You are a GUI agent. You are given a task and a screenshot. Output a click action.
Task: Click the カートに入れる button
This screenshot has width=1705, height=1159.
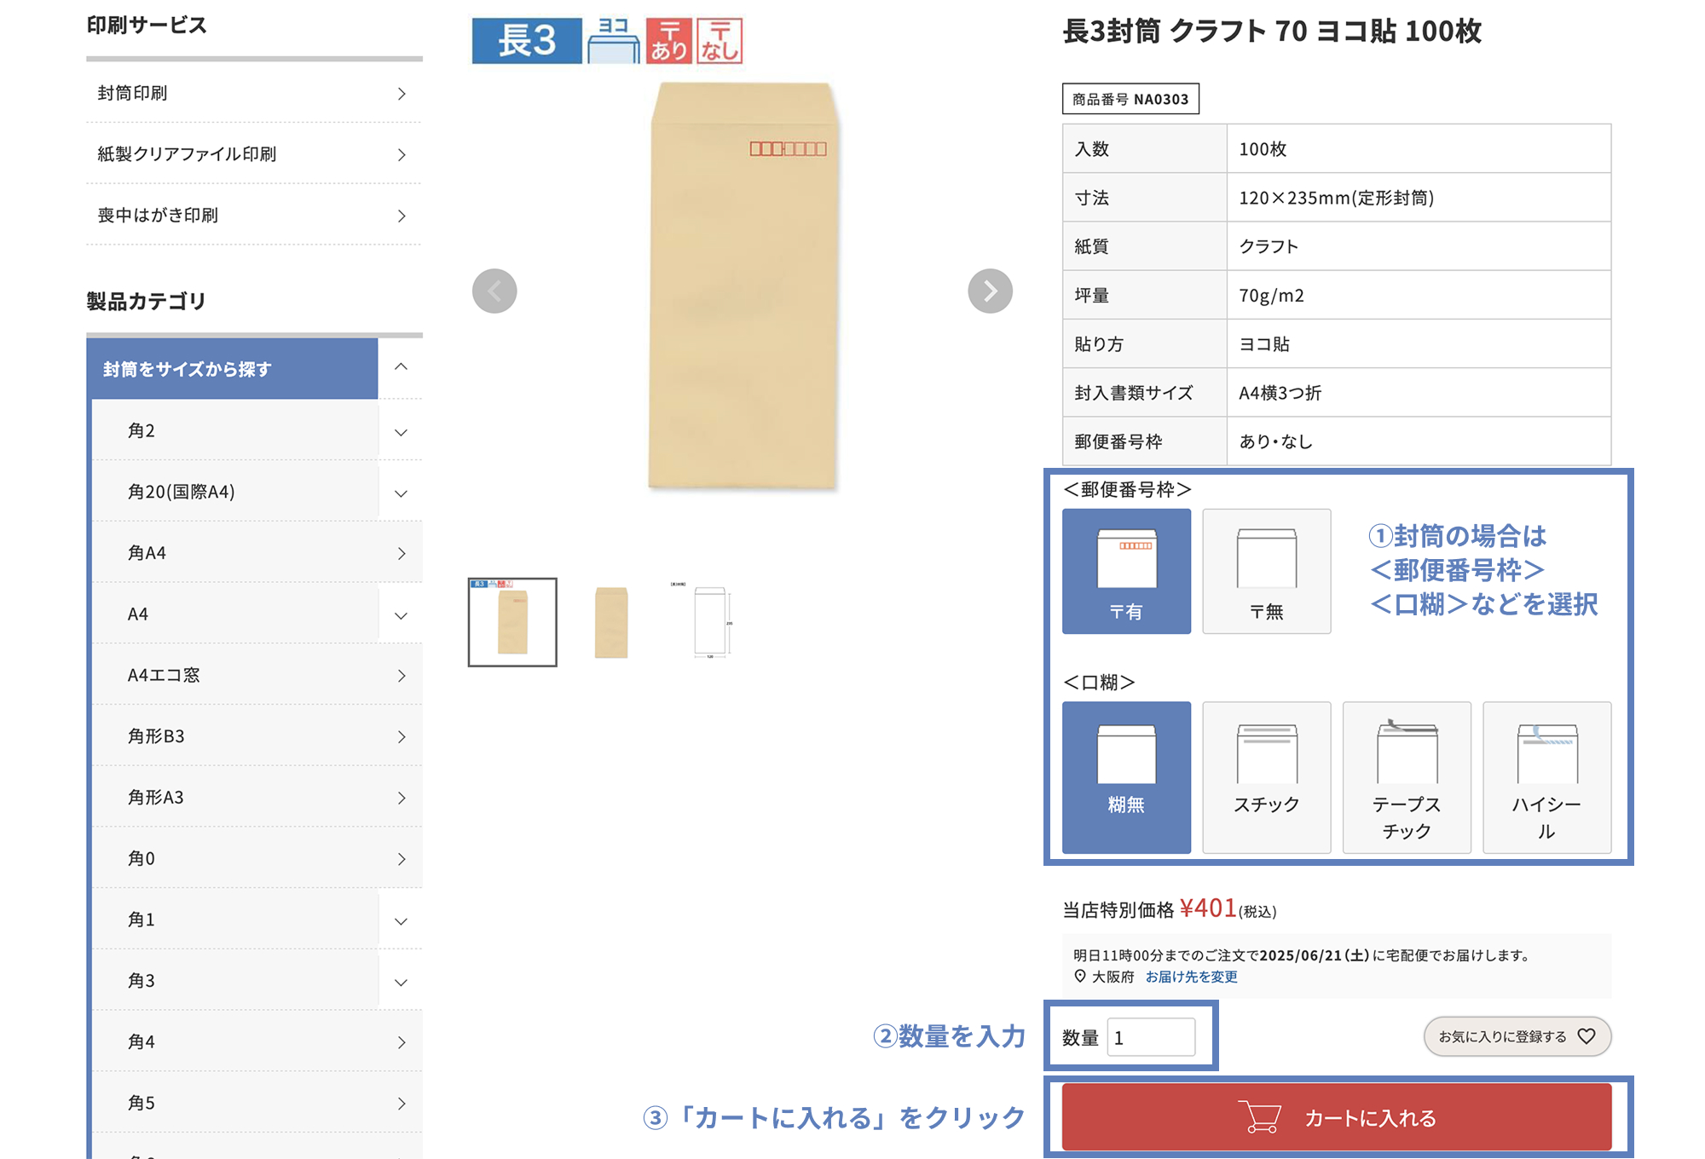click(1337, 1117)
